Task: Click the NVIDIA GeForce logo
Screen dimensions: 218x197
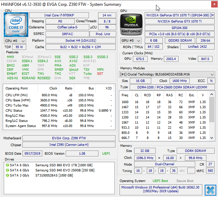Action: [131, 24]
